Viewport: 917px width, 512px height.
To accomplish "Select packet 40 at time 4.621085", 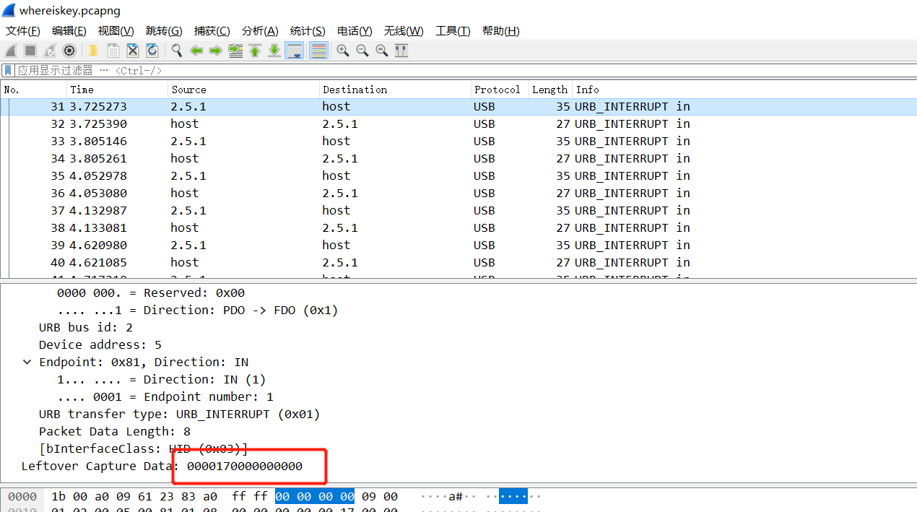I will coord(458,262).
